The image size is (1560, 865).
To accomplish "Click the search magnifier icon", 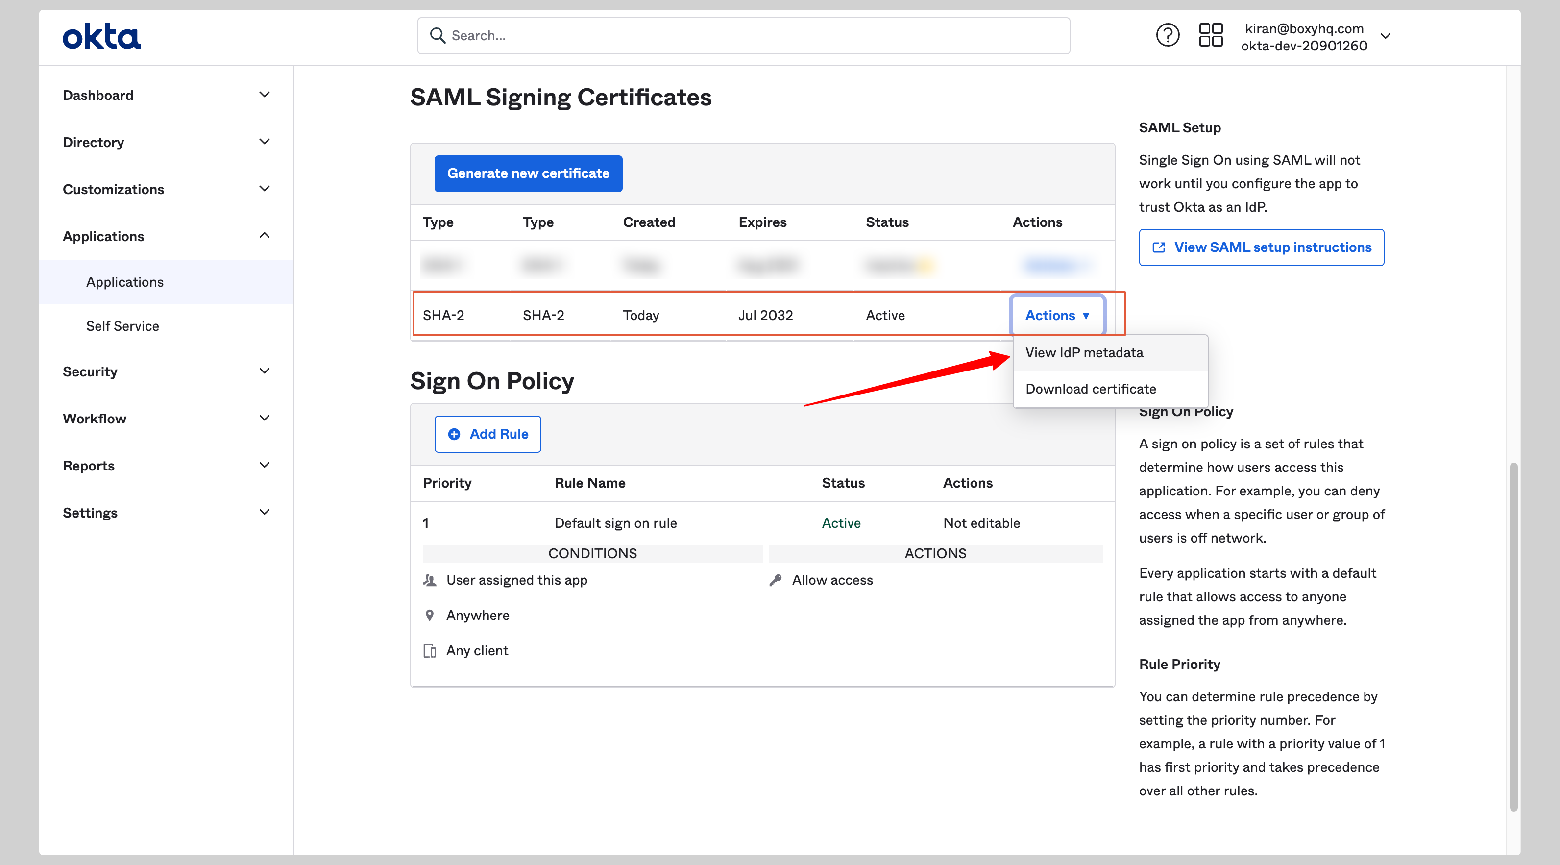I will coord(438,35).
